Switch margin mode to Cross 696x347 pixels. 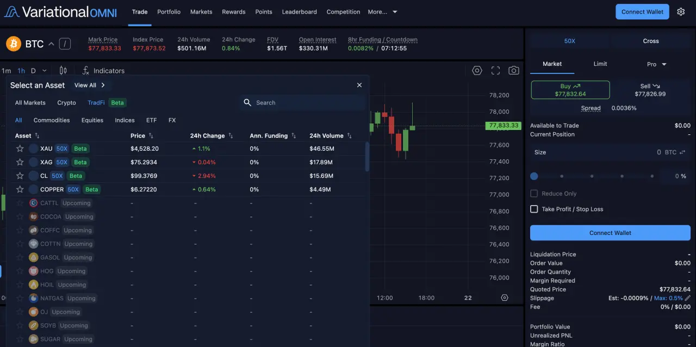[x=651, y=41]
